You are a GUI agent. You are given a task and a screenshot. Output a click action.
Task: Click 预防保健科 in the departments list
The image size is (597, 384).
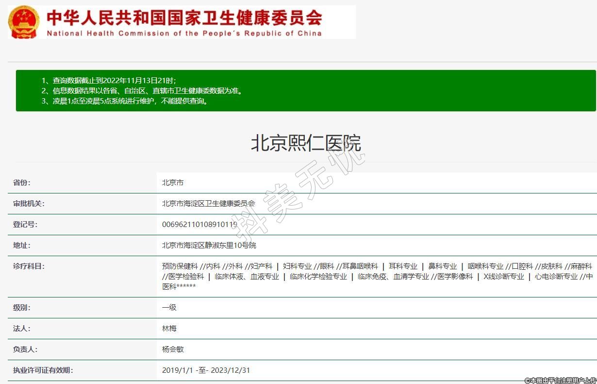[x=180, y=266]
